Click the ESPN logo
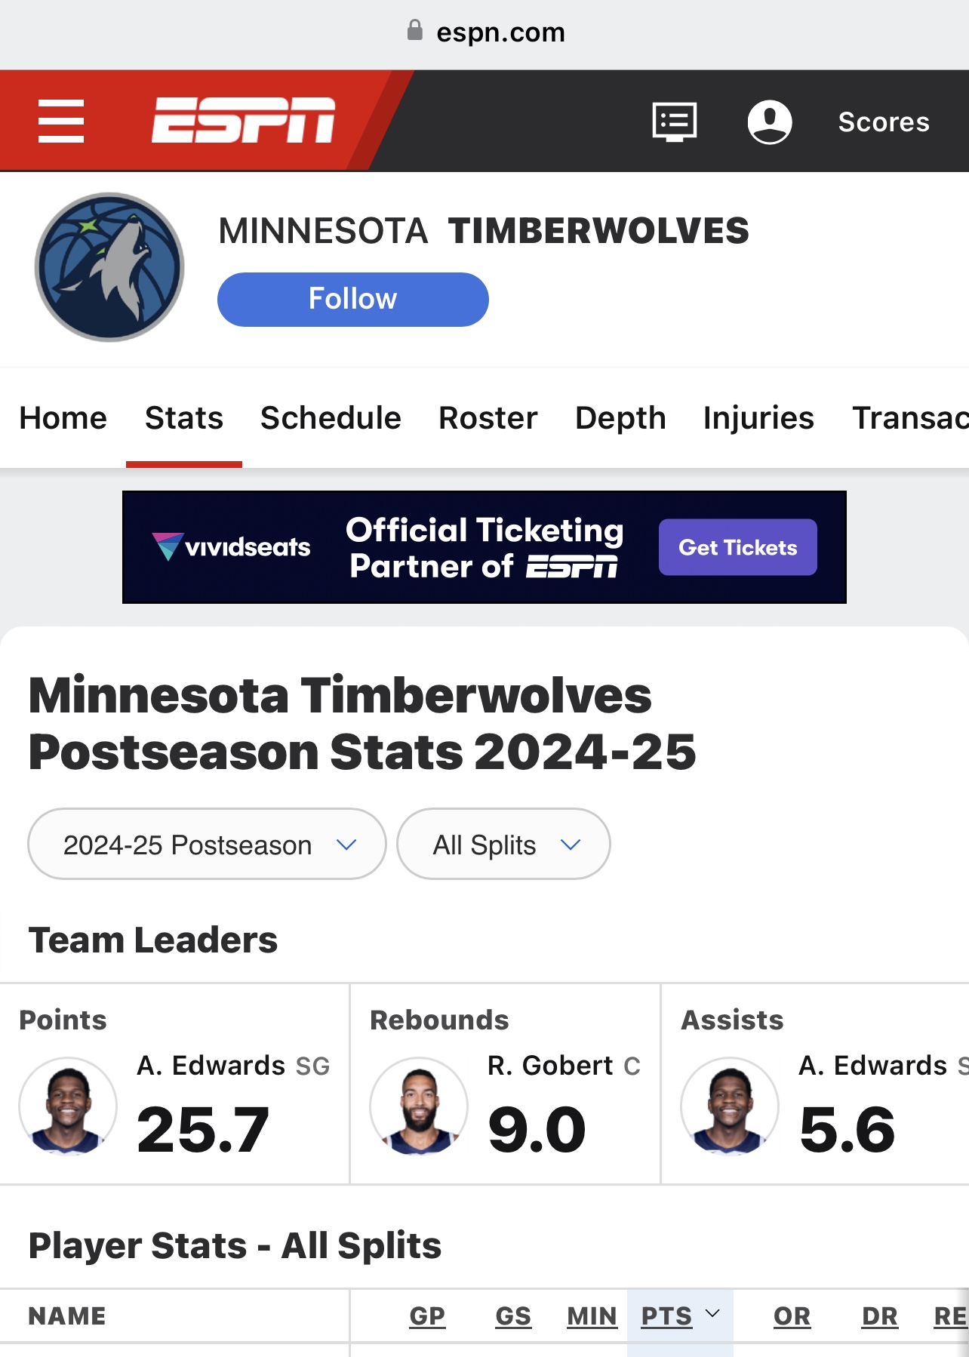The image size is (969, 1357). pyautogui.click(x=243, y=120)
